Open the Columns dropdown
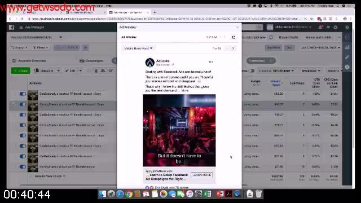The width and height of the screenshot is (361, 203). pos(276,70)
